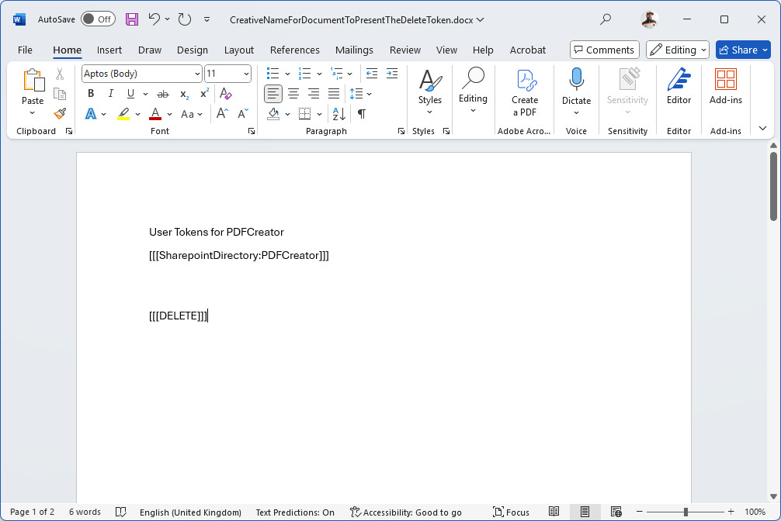Decrease font size
The width and height of the screenshot is (781, 521).
(x=242, y=114)
